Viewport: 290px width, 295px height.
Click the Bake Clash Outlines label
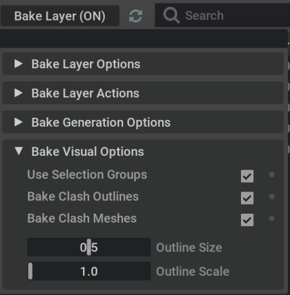click(83, 196)
